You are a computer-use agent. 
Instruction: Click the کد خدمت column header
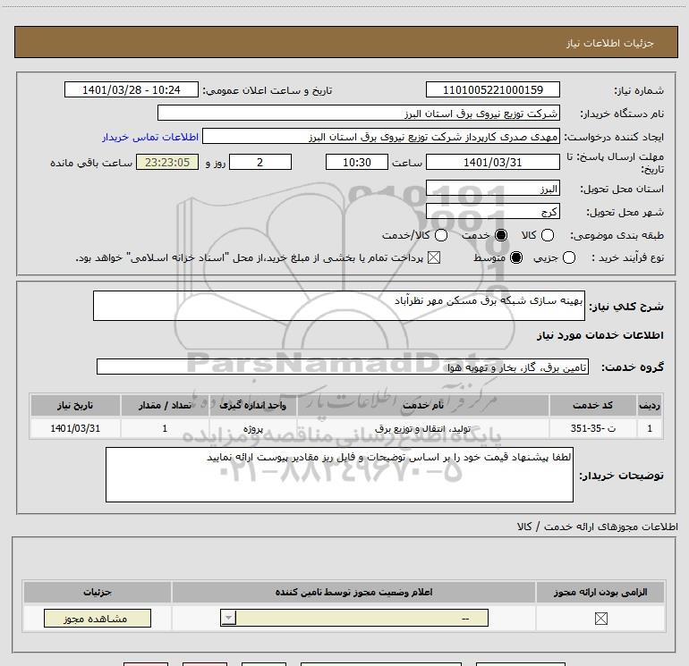pyautogui.click(x=592, y=405)
